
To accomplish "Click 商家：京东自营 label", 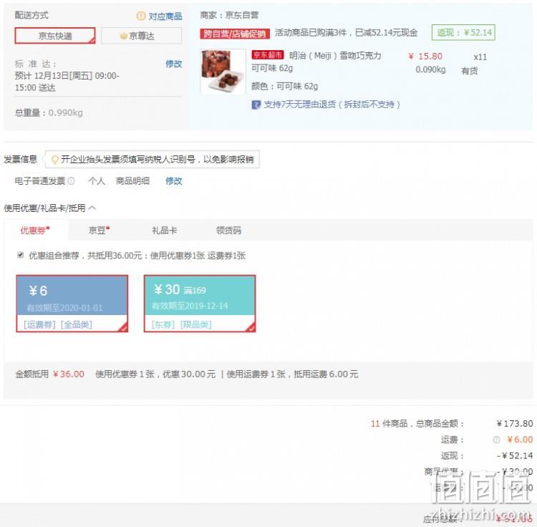I will point(229,15).
